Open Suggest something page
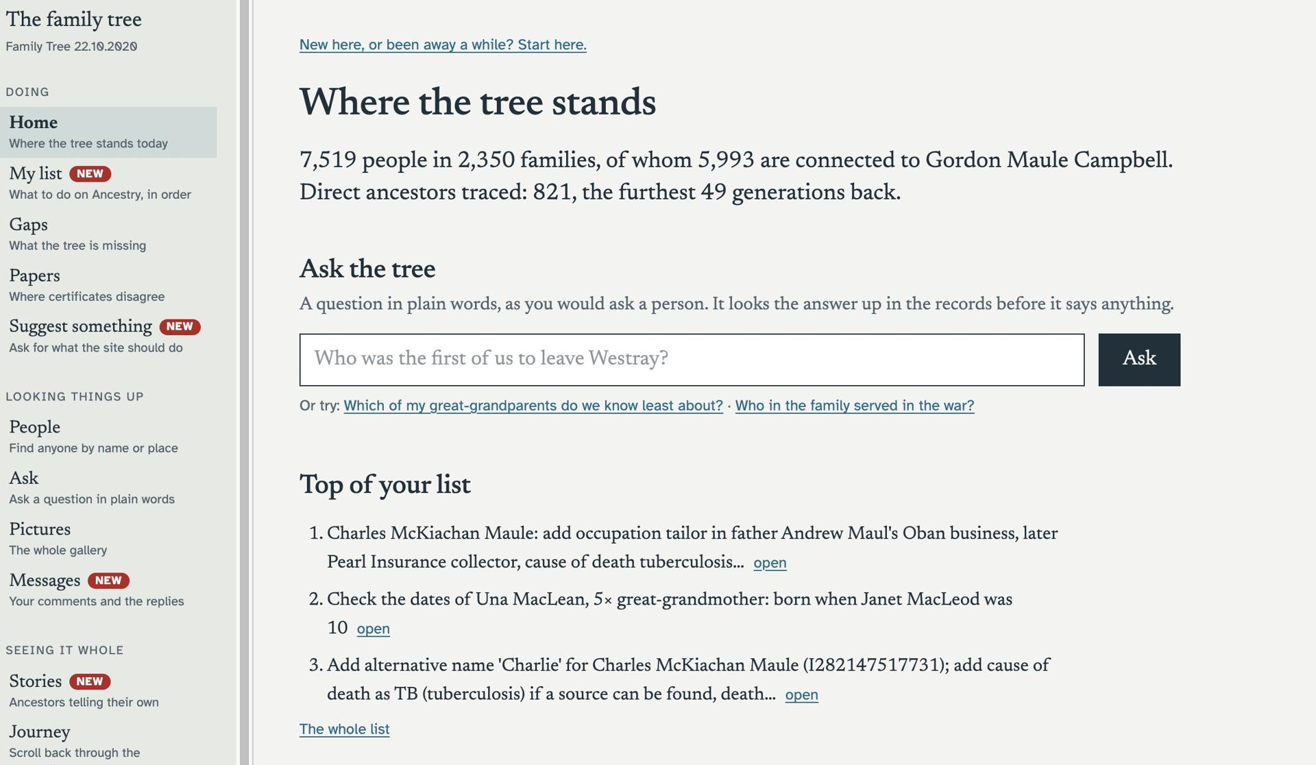The width and height of the screenshot is (1316, 765). click(108, 336)
